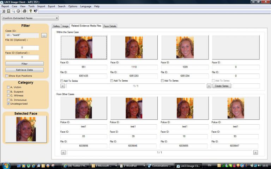
Task: Click the computer monitor toolbar icon
Action: point(8,11)
